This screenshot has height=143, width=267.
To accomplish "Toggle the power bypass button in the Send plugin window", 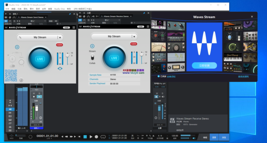I will [x=6, y=21].
